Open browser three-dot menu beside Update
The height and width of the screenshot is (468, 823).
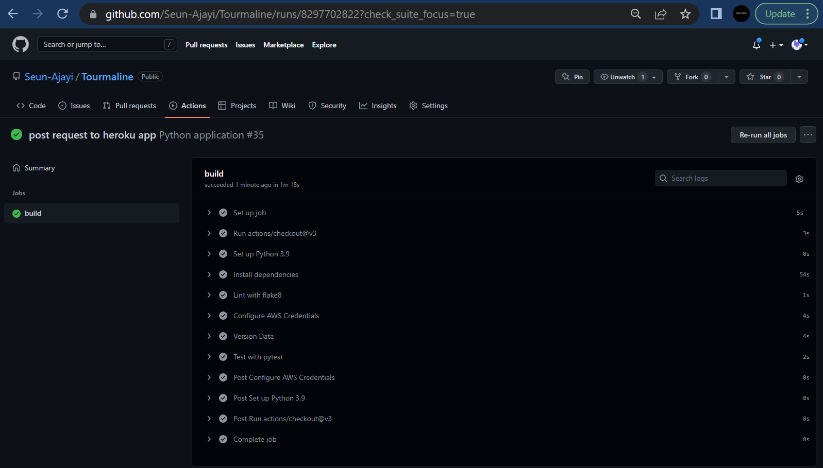coord(808,14)
